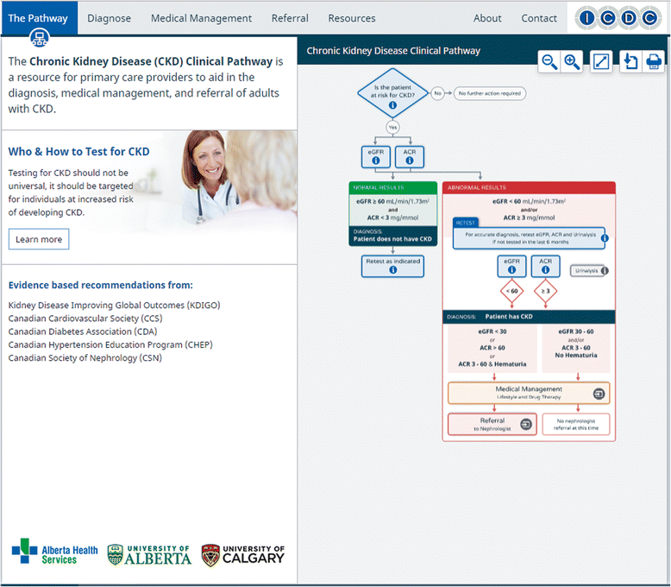
Task: Open info for 'Is the patient at risk for CKD?'
Action: [x=392, y=105]
